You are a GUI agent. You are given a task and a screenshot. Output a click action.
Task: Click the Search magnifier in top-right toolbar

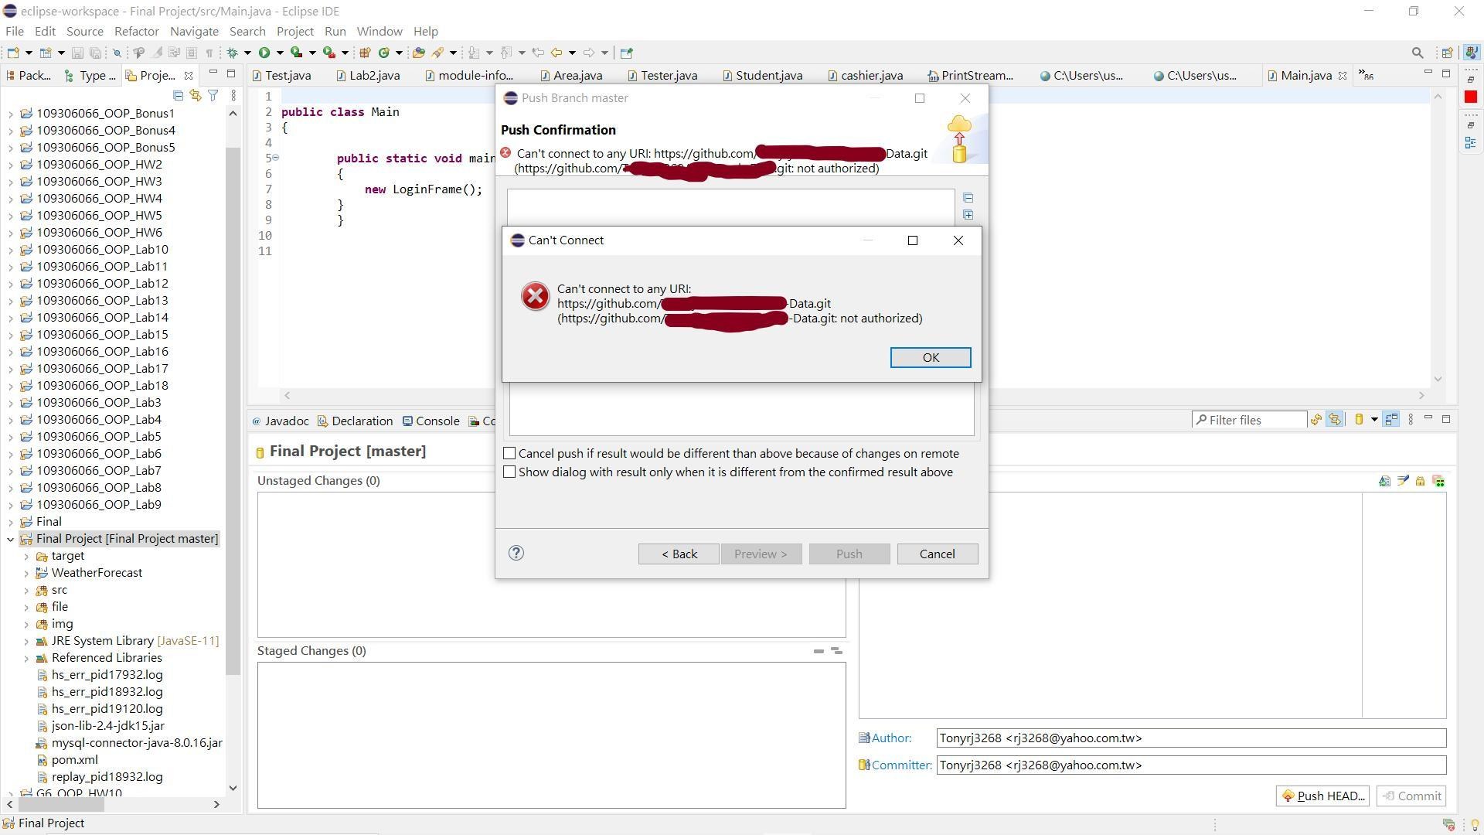coord(1418,53)
